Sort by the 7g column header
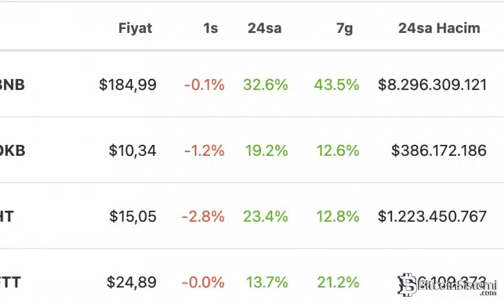The image size is (504, 304). (345, 28)
